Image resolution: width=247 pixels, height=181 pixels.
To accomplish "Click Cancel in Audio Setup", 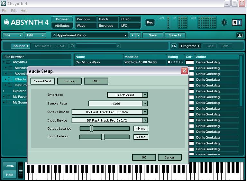I will (x=169, y=157).
